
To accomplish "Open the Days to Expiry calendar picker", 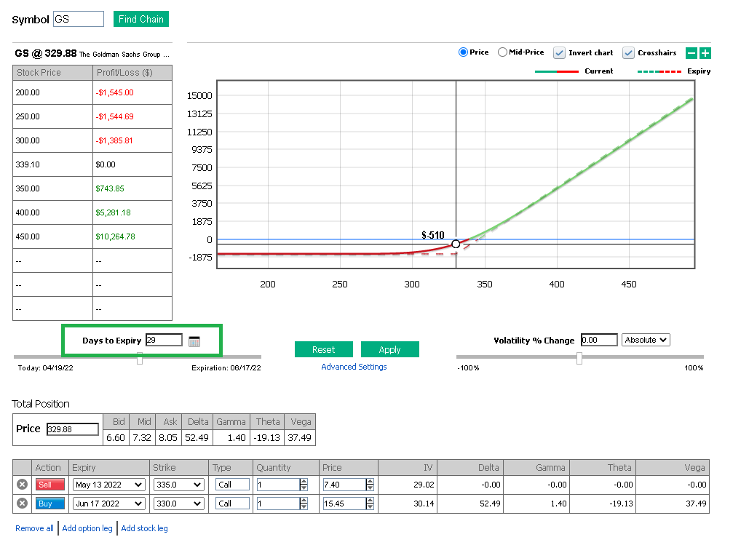I will pos(194,341).
